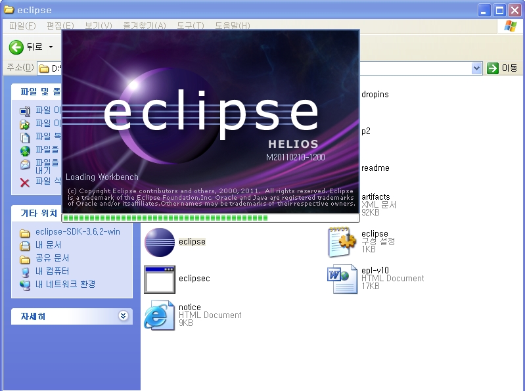Click the artifacts XML file name
The height and width of the screenshot is (391, 525).
(x=376, y=197)
